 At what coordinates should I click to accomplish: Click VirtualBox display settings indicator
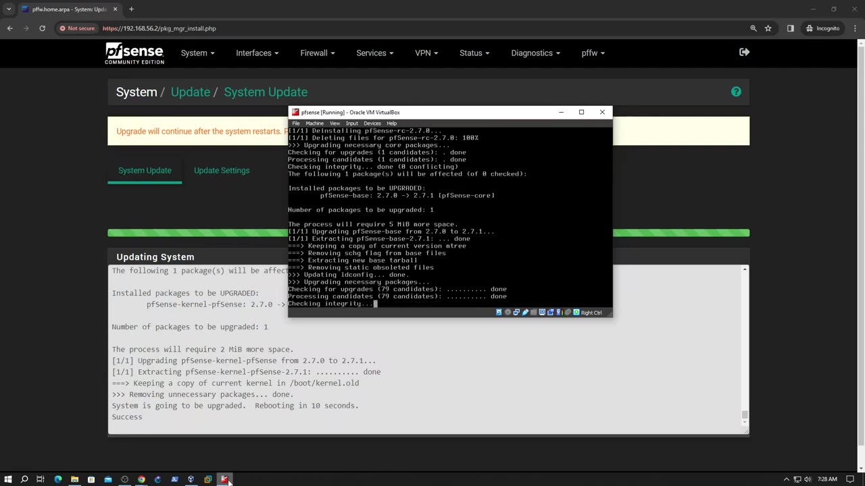542,313
